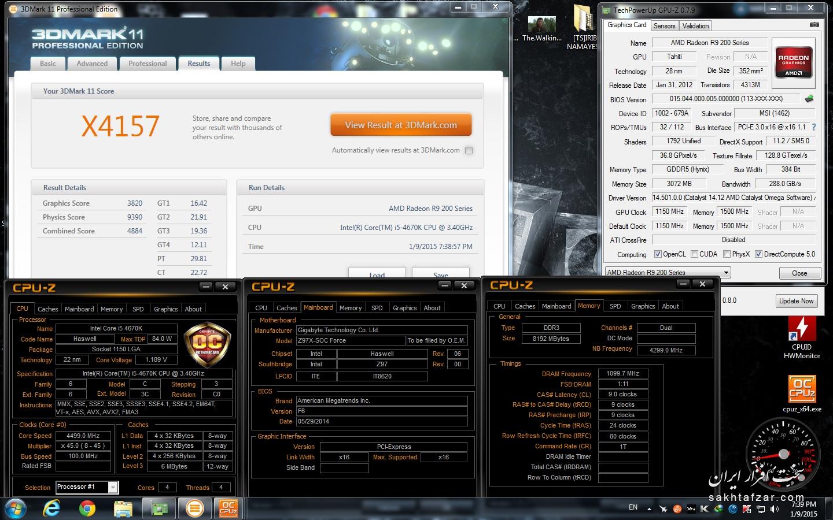This screenshot has width=833, height=520.
Task: Click the volume speaker tray icon
Action: (774, 509)
